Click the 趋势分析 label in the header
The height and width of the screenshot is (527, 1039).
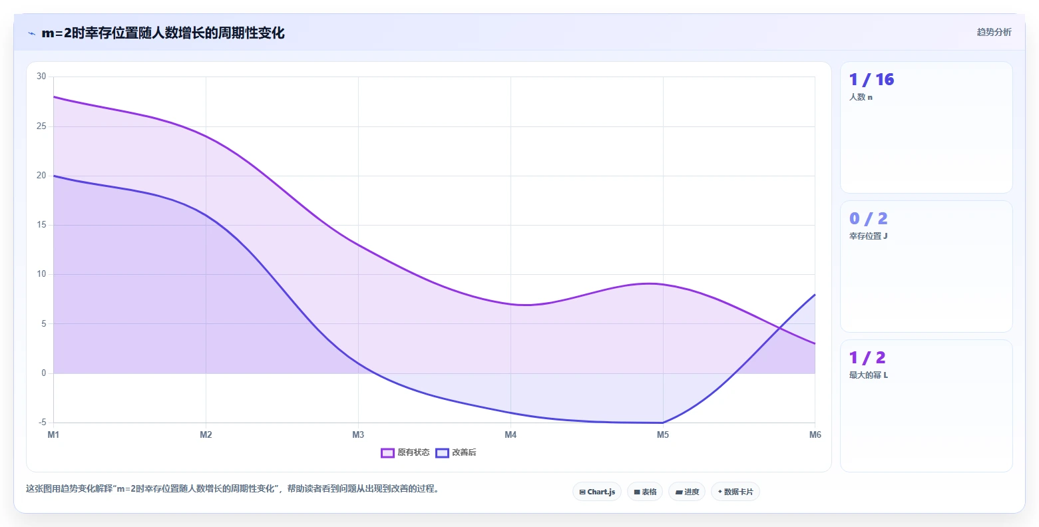(994, 32)
